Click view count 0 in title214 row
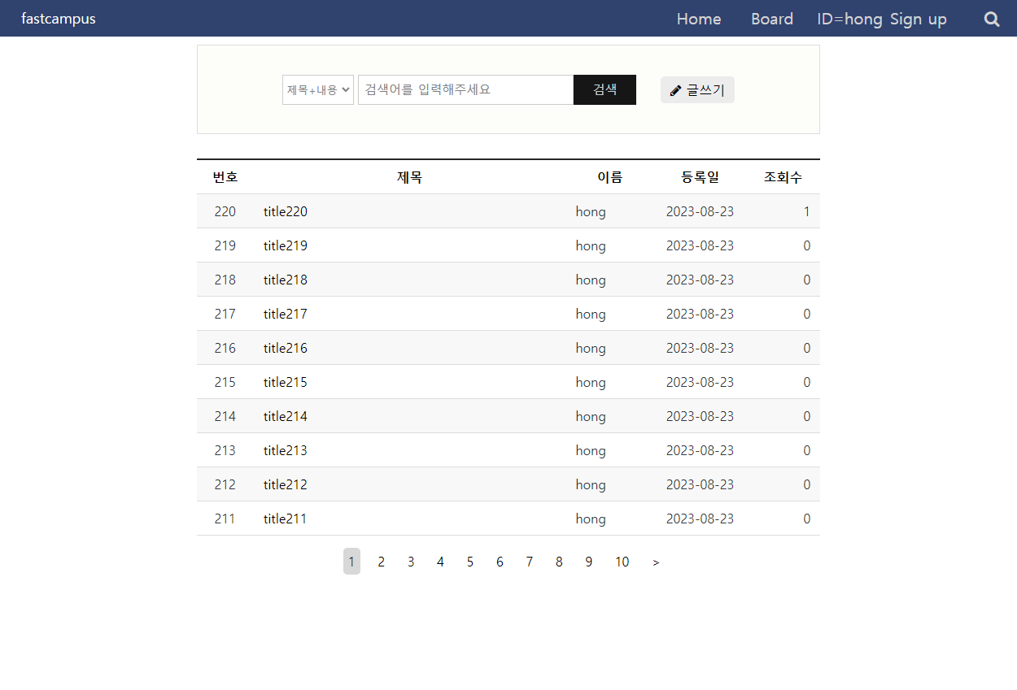Viewport: 1017px width, 690px height. pos(806,416)
